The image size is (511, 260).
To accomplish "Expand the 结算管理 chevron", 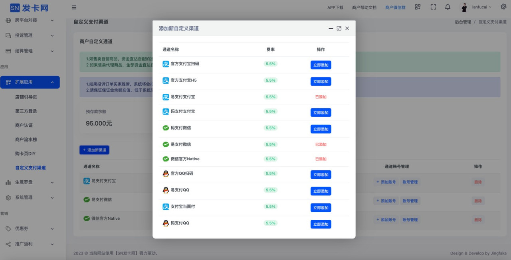I will click(52, 51).
